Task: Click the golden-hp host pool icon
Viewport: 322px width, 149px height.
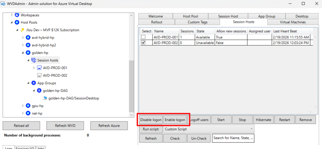Action: (x=28, y=53)
